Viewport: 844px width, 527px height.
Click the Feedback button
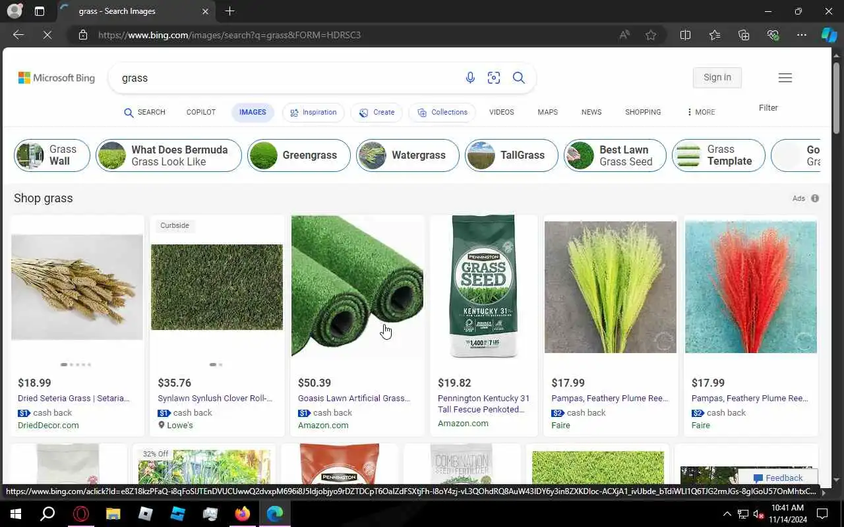click(778, 478)
